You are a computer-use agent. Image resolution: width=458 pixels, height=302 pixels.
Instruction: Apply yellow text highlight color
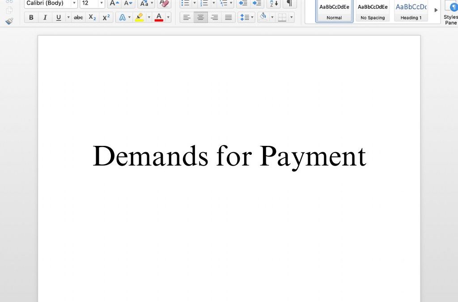pos(140,17)
